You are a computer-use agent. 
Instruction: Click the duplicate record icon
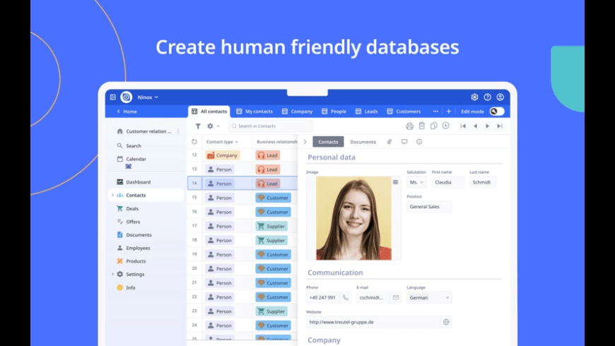(434, 126)
